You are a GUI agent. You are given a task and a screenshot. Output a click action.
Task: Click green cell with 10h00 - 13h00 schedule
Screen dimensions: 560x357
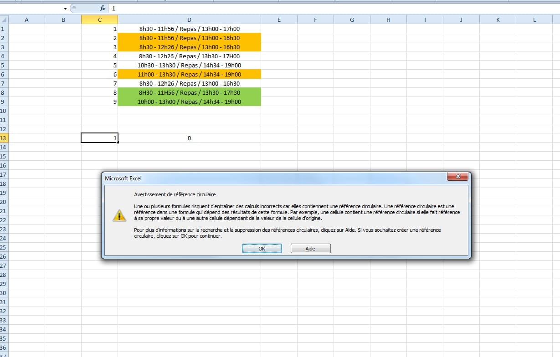[189, 102]
